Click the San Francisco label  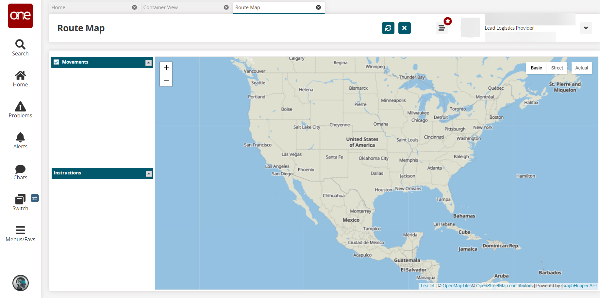click(258, 145)
